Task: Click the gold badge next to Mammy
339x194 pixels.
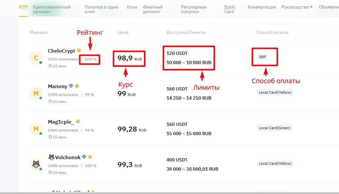Action: click(x=76, y=86)
